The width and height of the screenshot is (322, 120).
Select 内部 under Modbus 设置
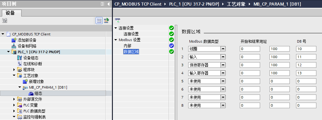pyautogui.click(x=127, y=46)
